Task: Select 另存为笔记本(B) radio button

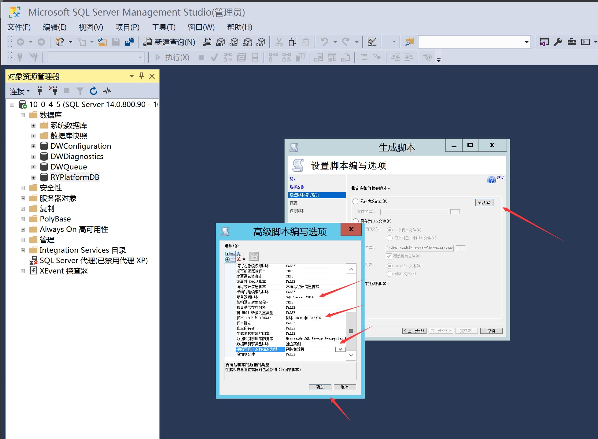Action: (x=355, y=201)
